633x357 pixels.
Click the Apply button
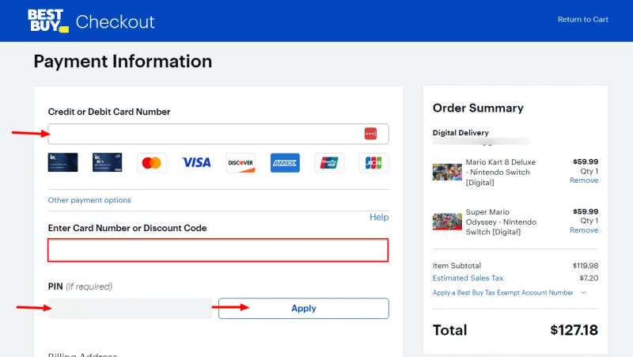point(304,309)
